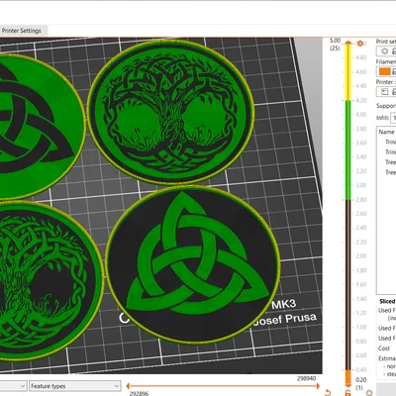Image resolution: width=396 pixels, height=396 pixels.
Task: Select the left thumb of the horizontal moves slider
Action: [x=128, y=385]
